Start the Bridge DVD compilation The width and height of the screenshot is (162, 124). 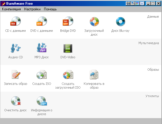coord(68,24)
